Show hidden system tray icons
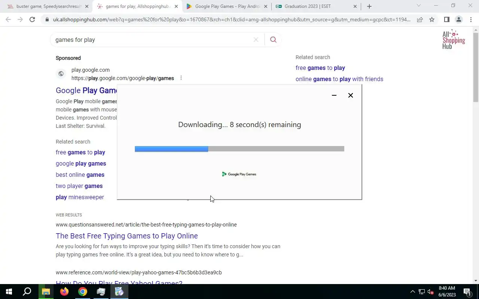The height and width of the screenshot is (299, 479). pyautogui.click(x=413, y=292)
